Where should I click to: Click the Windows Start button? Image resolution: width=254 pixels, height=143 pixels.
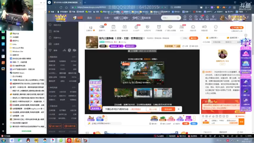[x=3, y=140]
